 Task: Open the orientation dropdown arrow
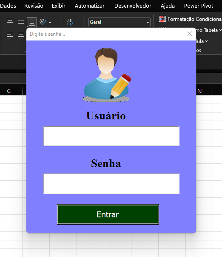pos(50,22)
